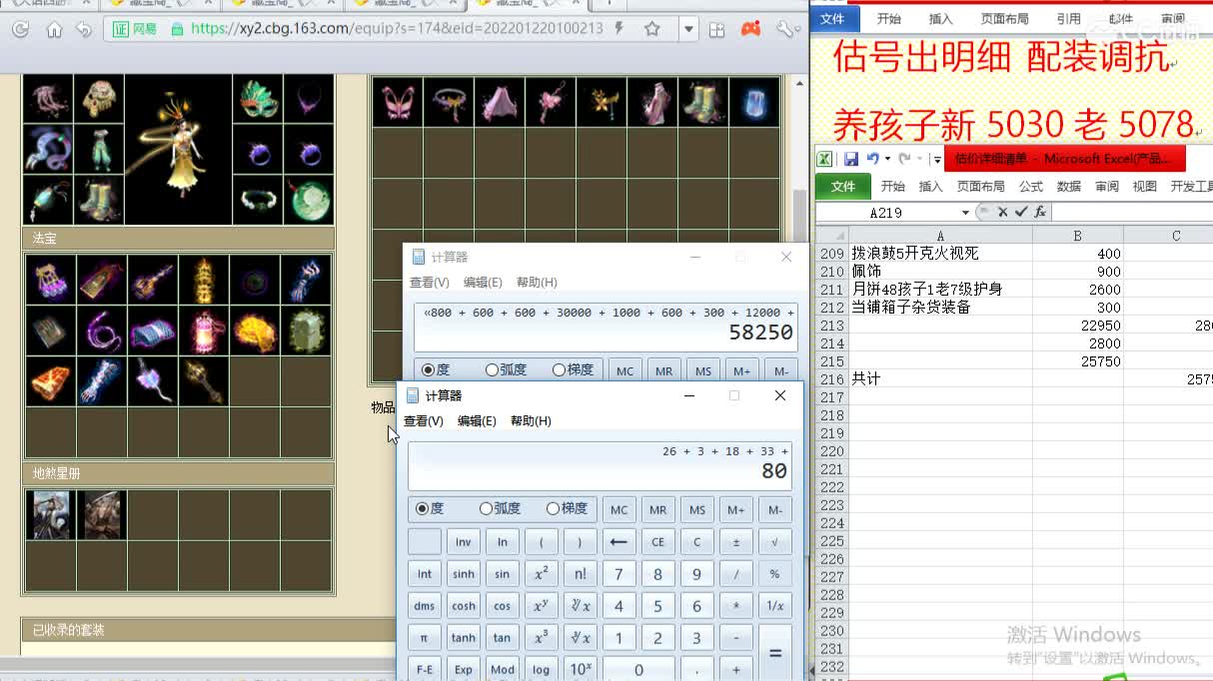Viewport: 1213px width, 681px height.
Task: Click the Excel save icon
Action: point(851,159)
